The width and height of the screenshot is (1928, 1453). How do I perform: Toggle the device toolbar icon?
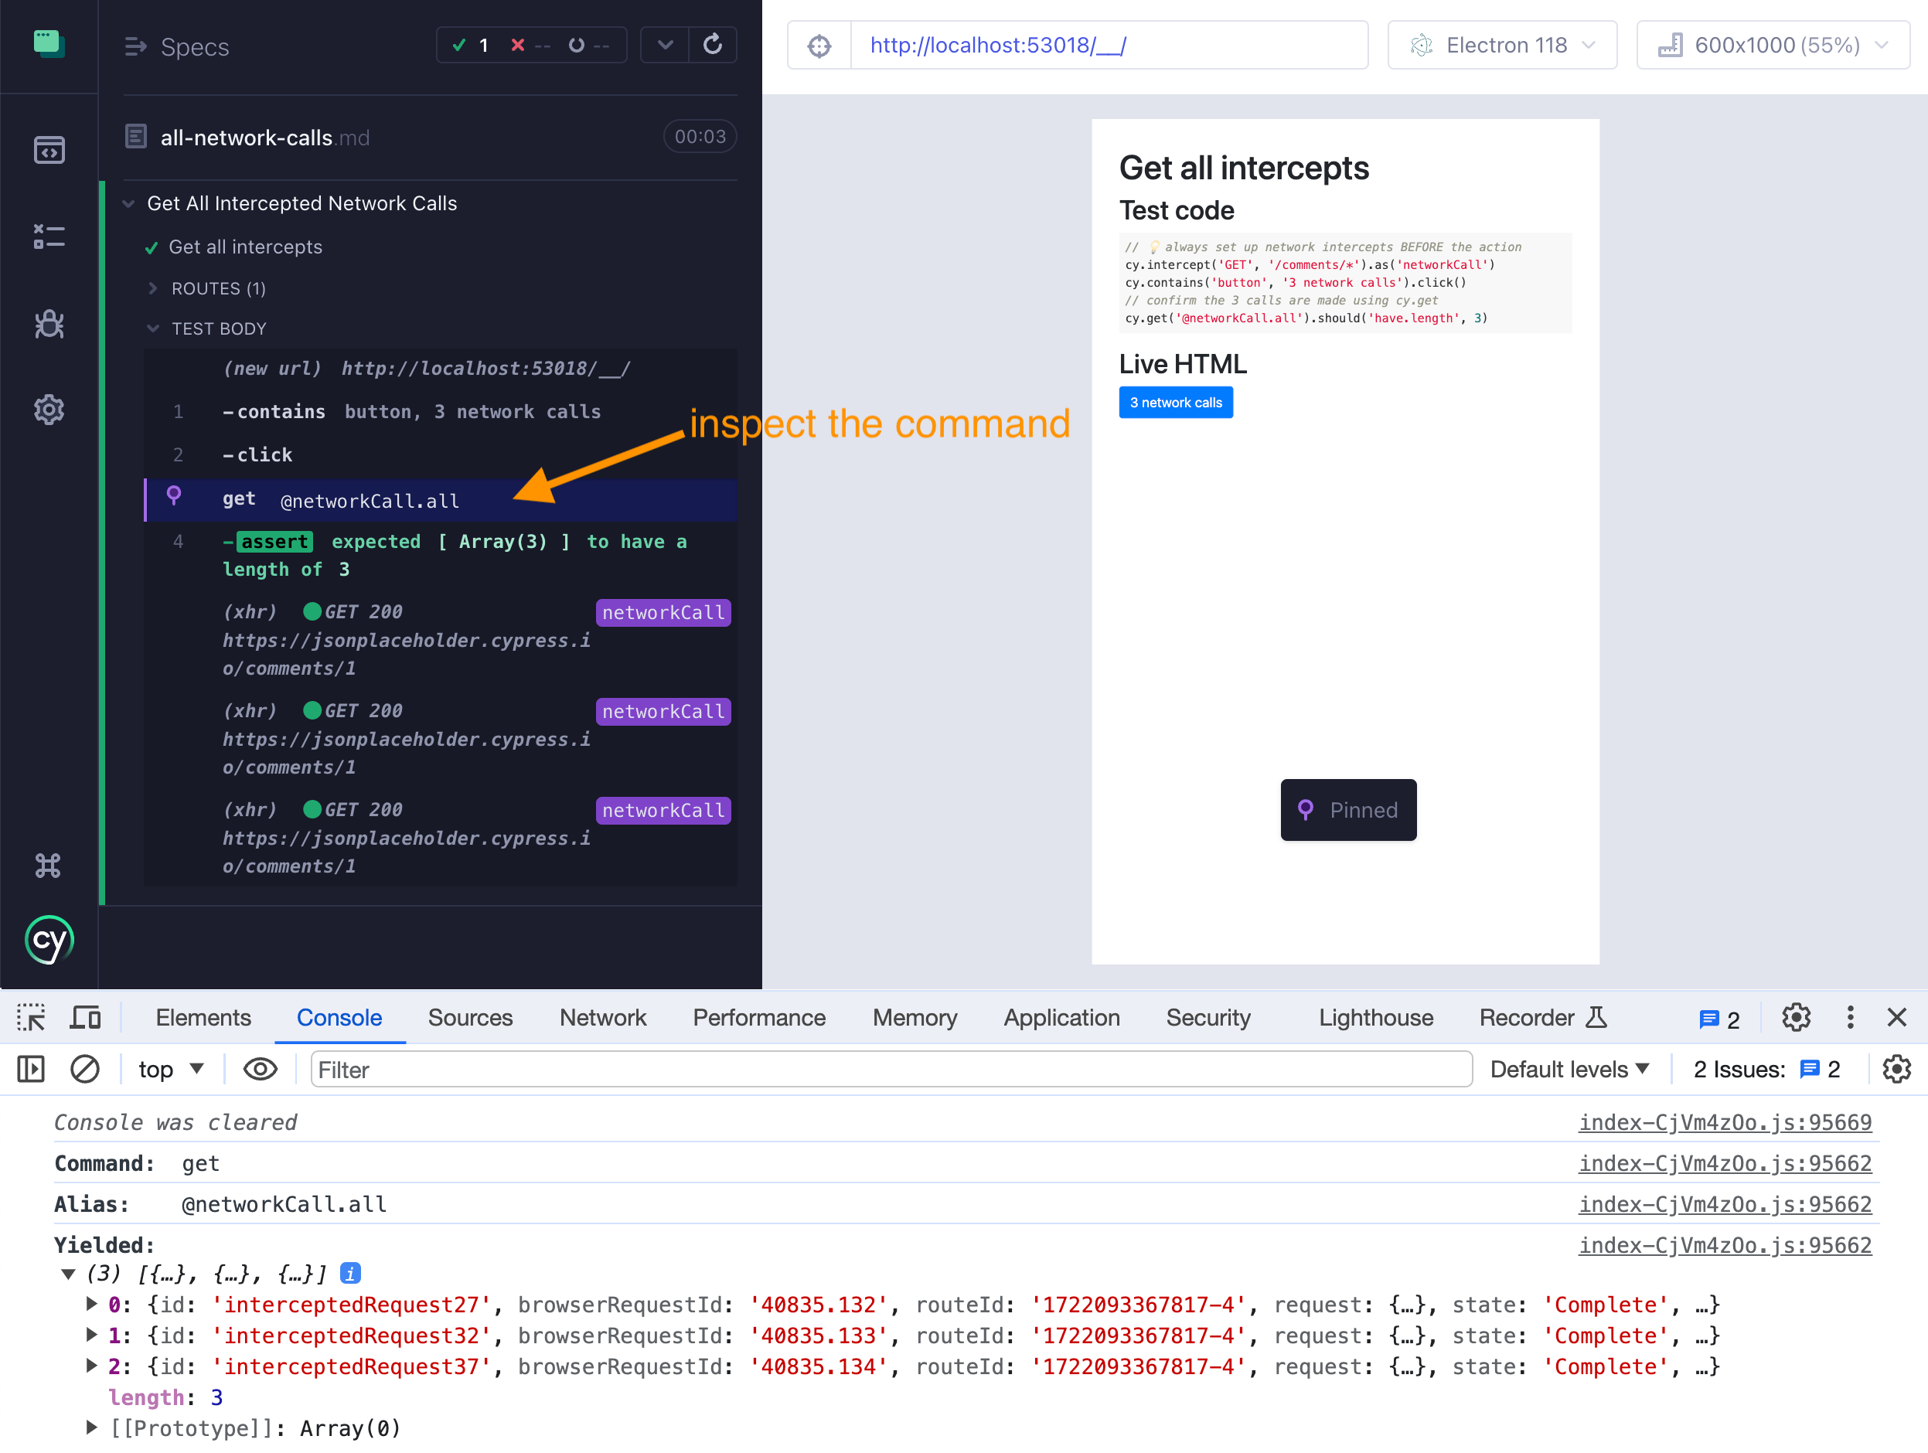tap(85, 1017)
